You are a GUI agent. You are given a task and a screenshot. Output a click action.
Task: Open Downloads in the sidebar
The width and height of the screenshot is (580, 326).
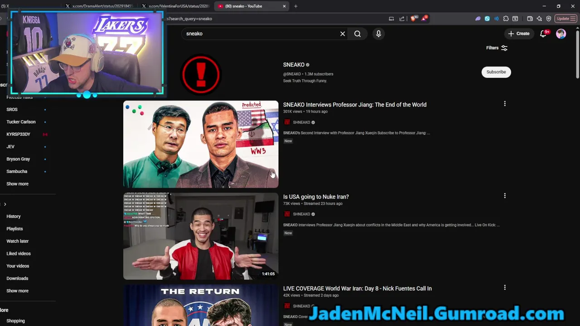(x=17, y=278)
